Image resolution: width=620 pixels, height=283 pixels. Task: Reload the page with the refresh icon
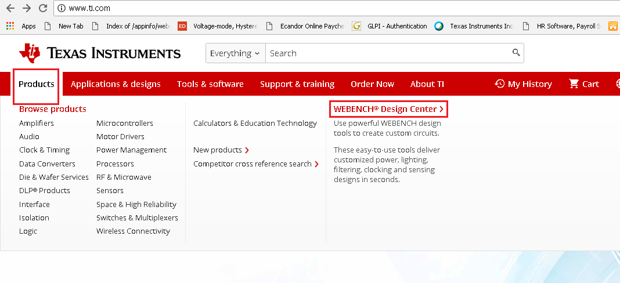click(43, 8)
